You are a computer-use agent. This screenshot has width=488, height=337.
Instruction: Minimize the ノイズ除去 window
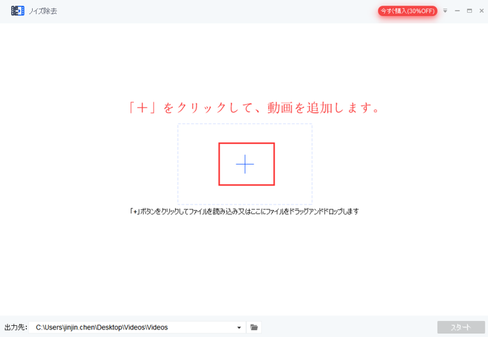point(457,11)
